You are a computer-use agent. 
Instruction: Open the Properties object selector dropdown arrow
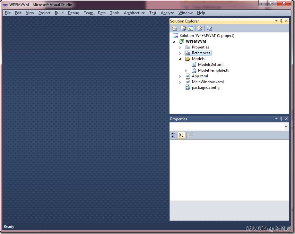coord(286,127)
